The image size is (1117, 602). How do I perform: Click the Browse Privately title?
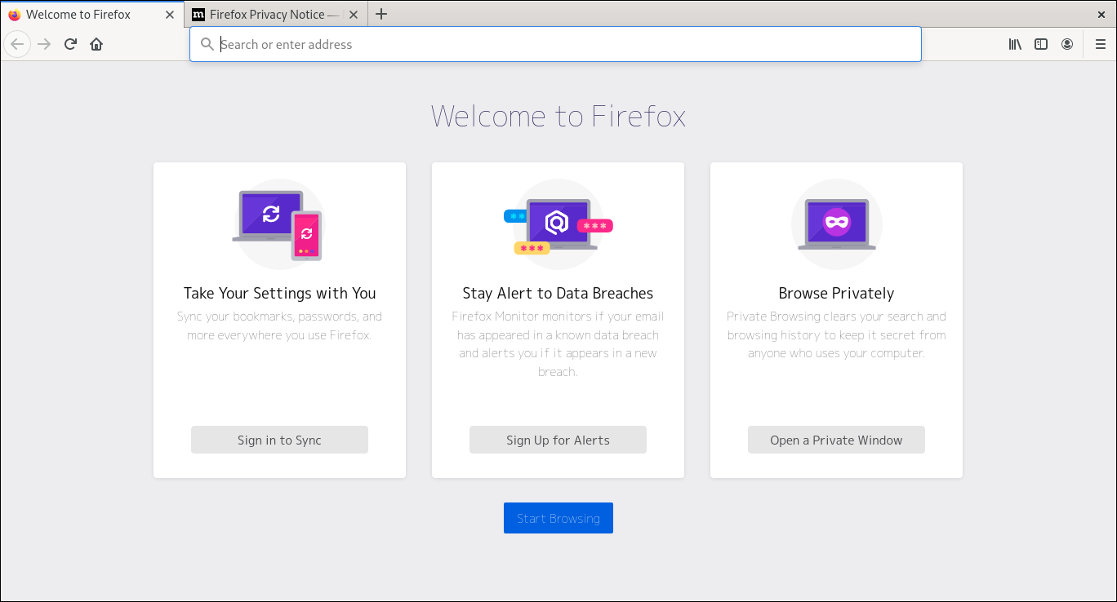(836, 294)
